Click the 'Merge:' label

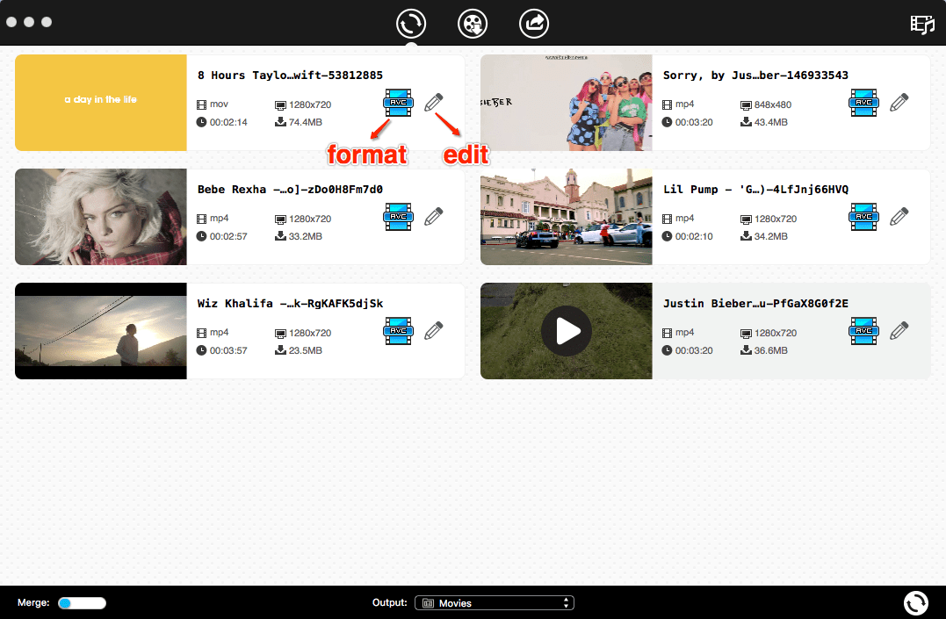click(33, 602)
